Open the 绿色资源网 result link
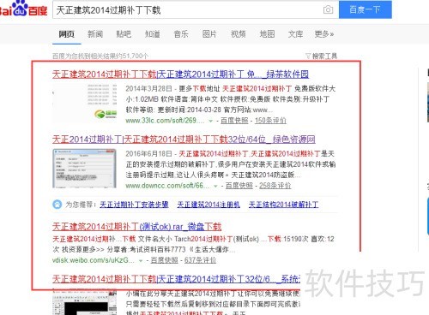429x315 pixels. 184,140
